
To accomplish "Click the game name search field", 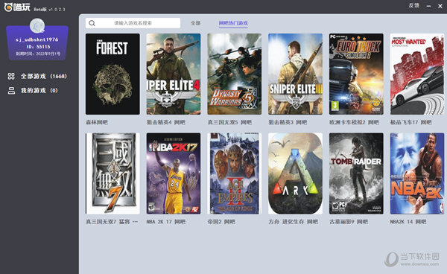I will tap(133, 23).
